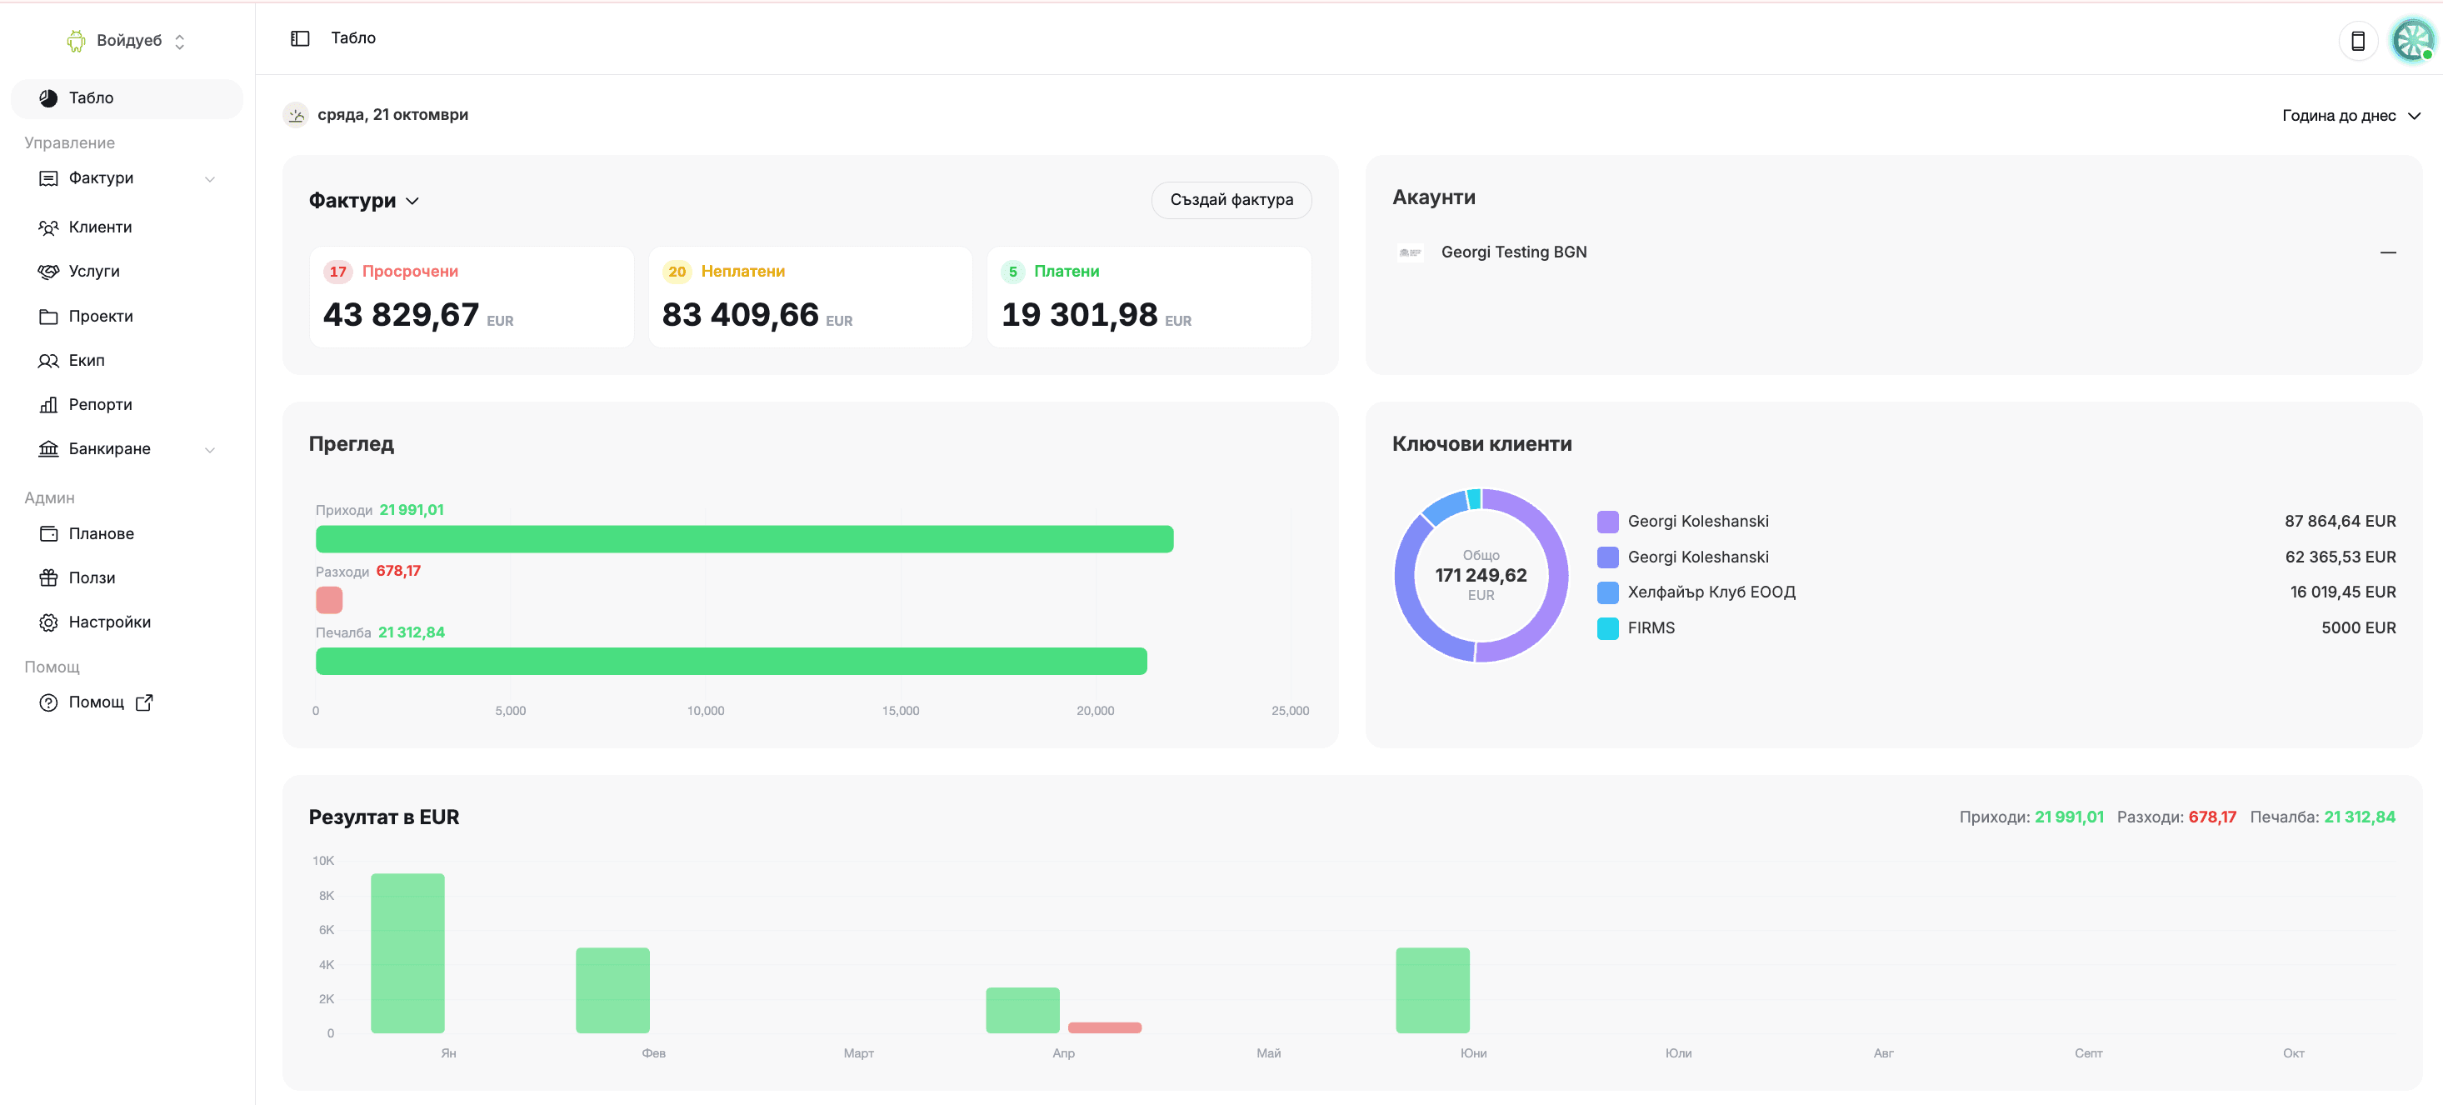Click the Фактури invoice icon in sidebar
Screen dimensions: 2443x1105
click(x=48, y=178)
